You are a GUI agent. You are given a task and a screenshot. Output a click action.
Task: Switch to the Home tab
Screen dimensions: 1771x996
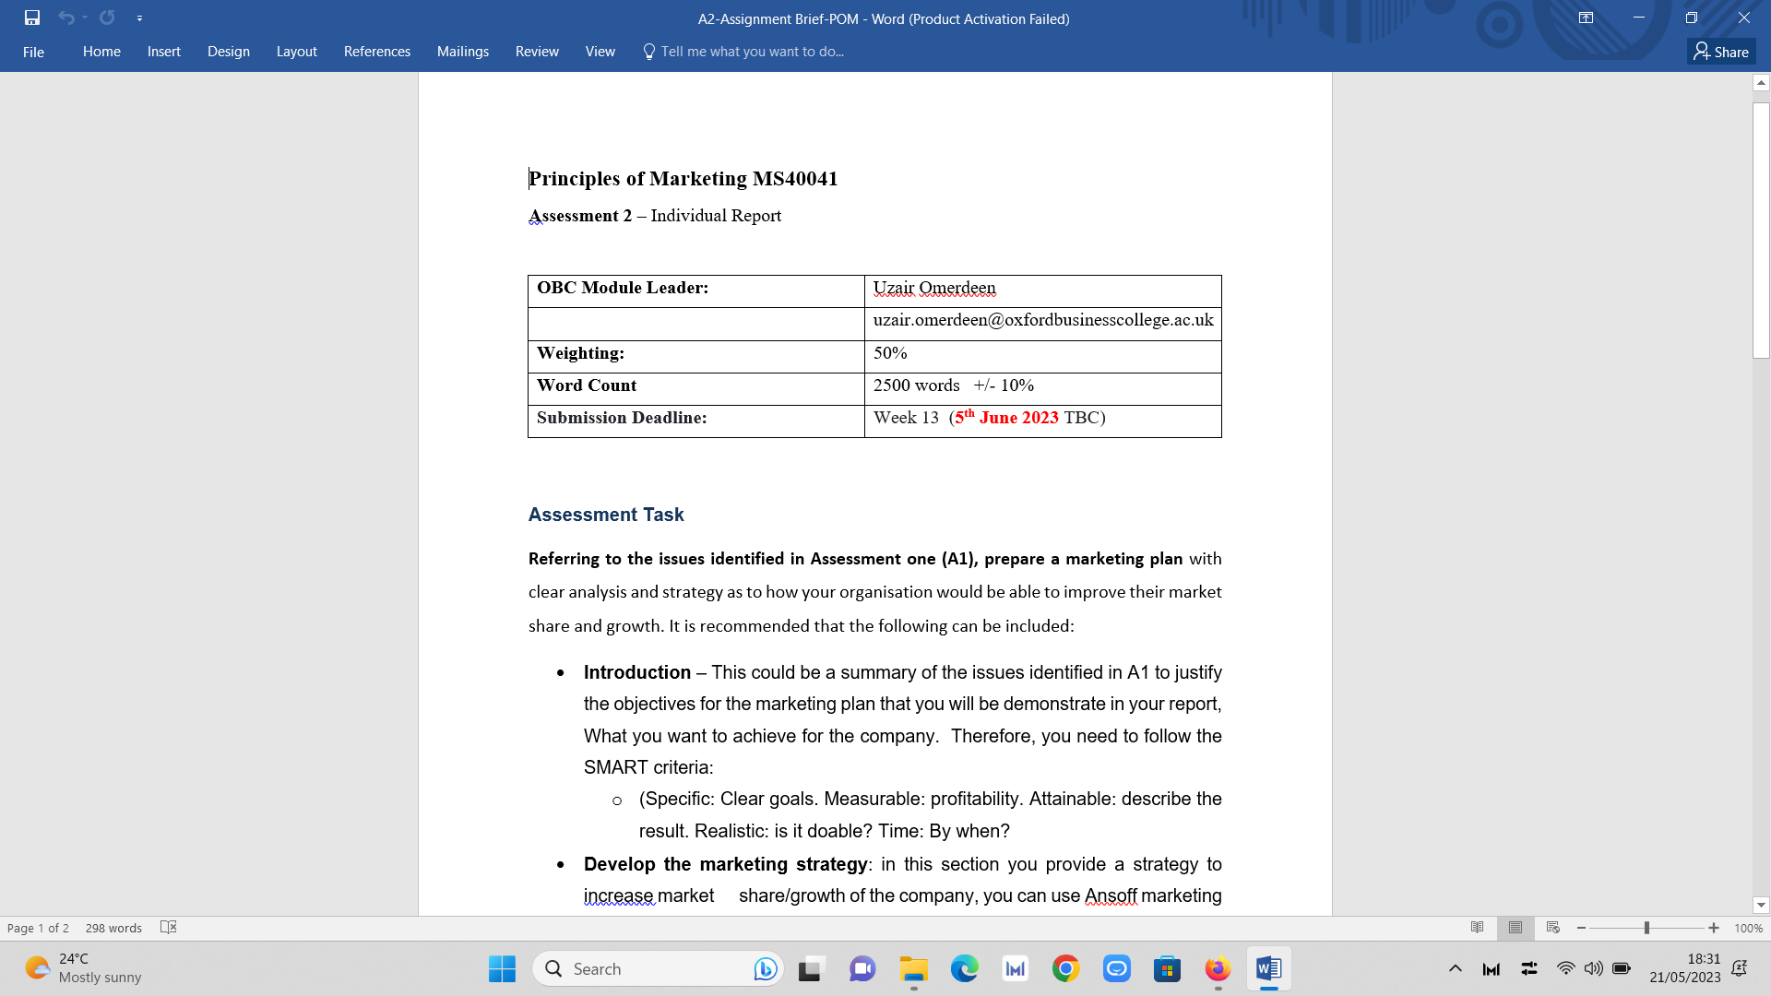[x=101, y=52]
